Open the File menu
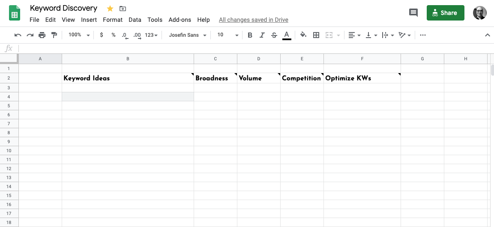 point(34,20)
